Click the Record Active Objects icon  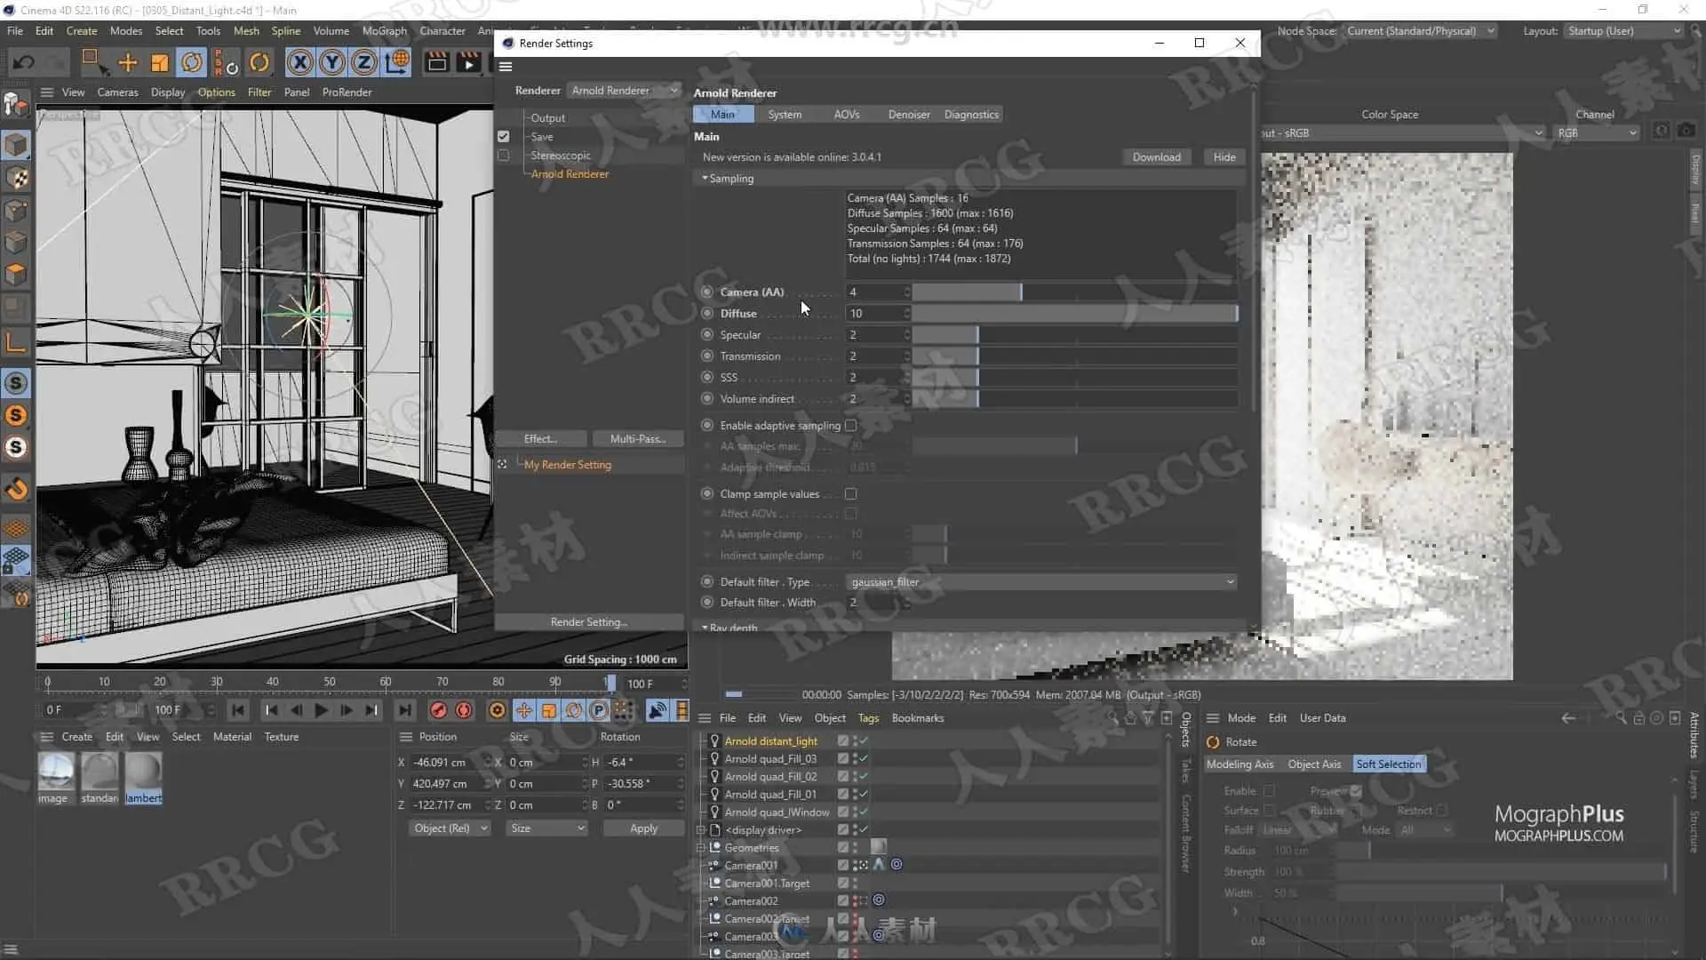pos(438,710)
